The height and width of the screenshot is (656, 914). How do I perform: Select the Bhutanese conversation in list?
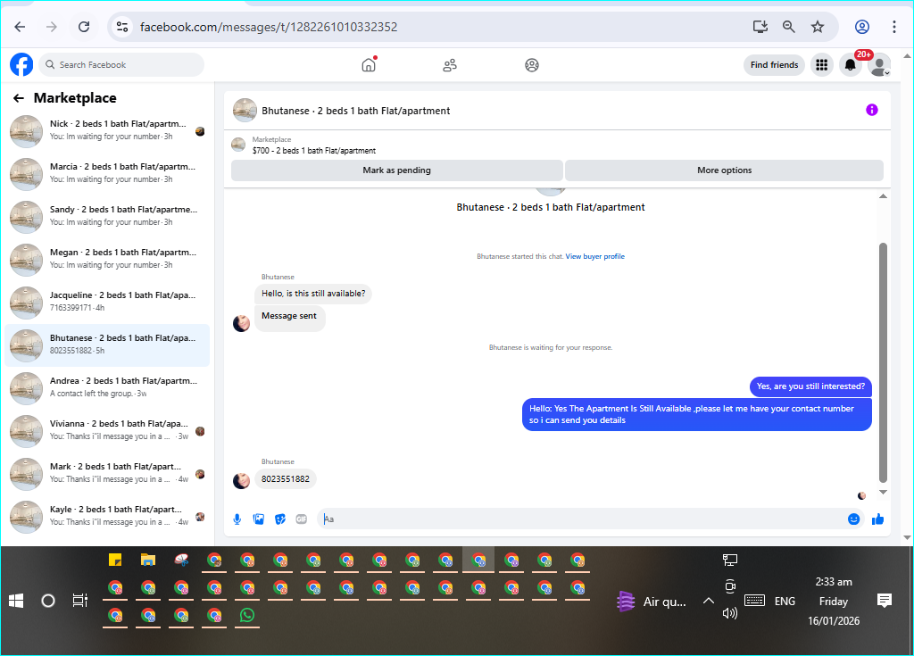[107, 345]
